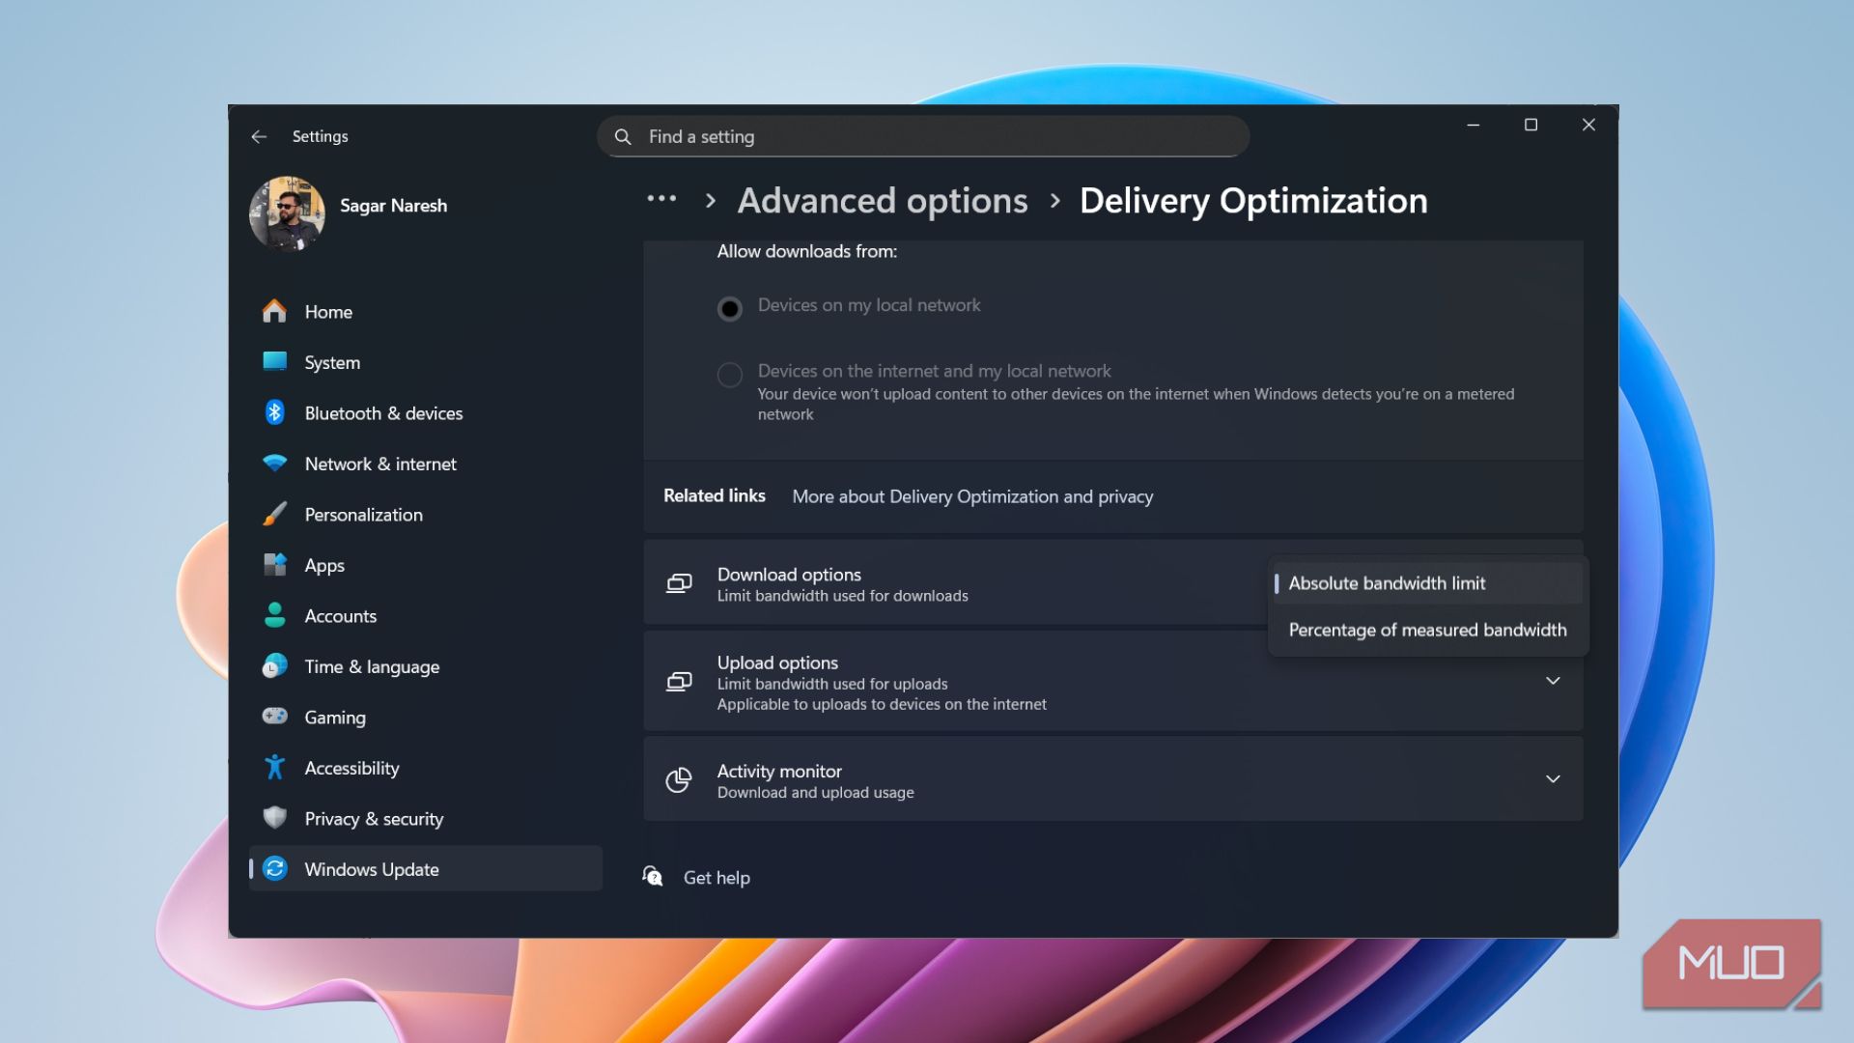Viewport: 1854px width, 1043px height.
Task: Click the Download options icon
Action: pos(679,583)
